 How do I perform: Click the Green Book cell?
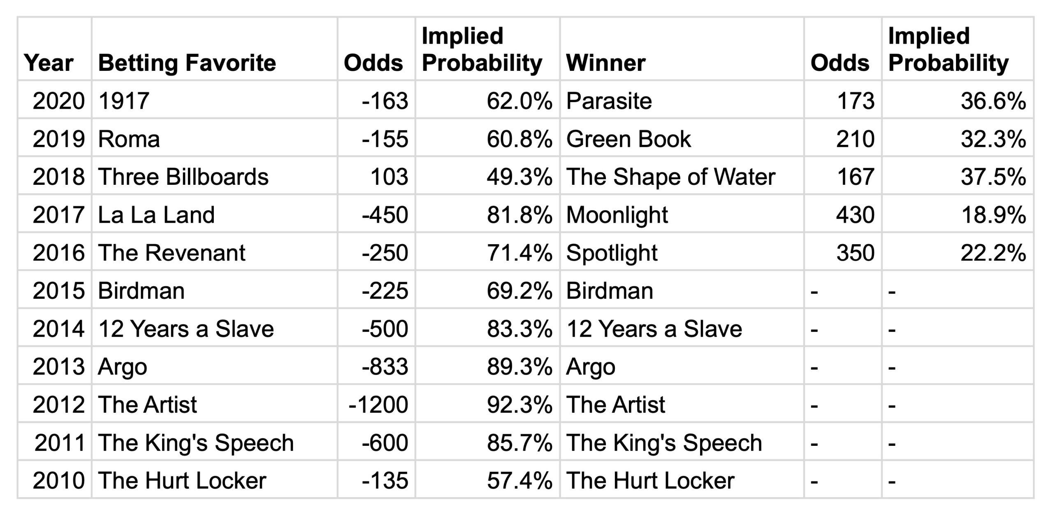628,139
